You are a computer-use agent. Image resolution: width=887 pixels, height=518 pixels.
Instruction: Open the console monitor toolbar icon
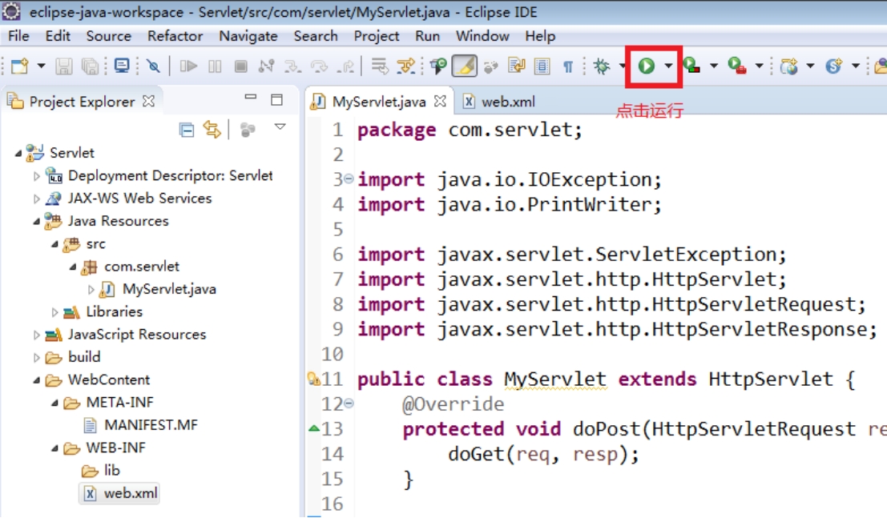click(122, 66)
